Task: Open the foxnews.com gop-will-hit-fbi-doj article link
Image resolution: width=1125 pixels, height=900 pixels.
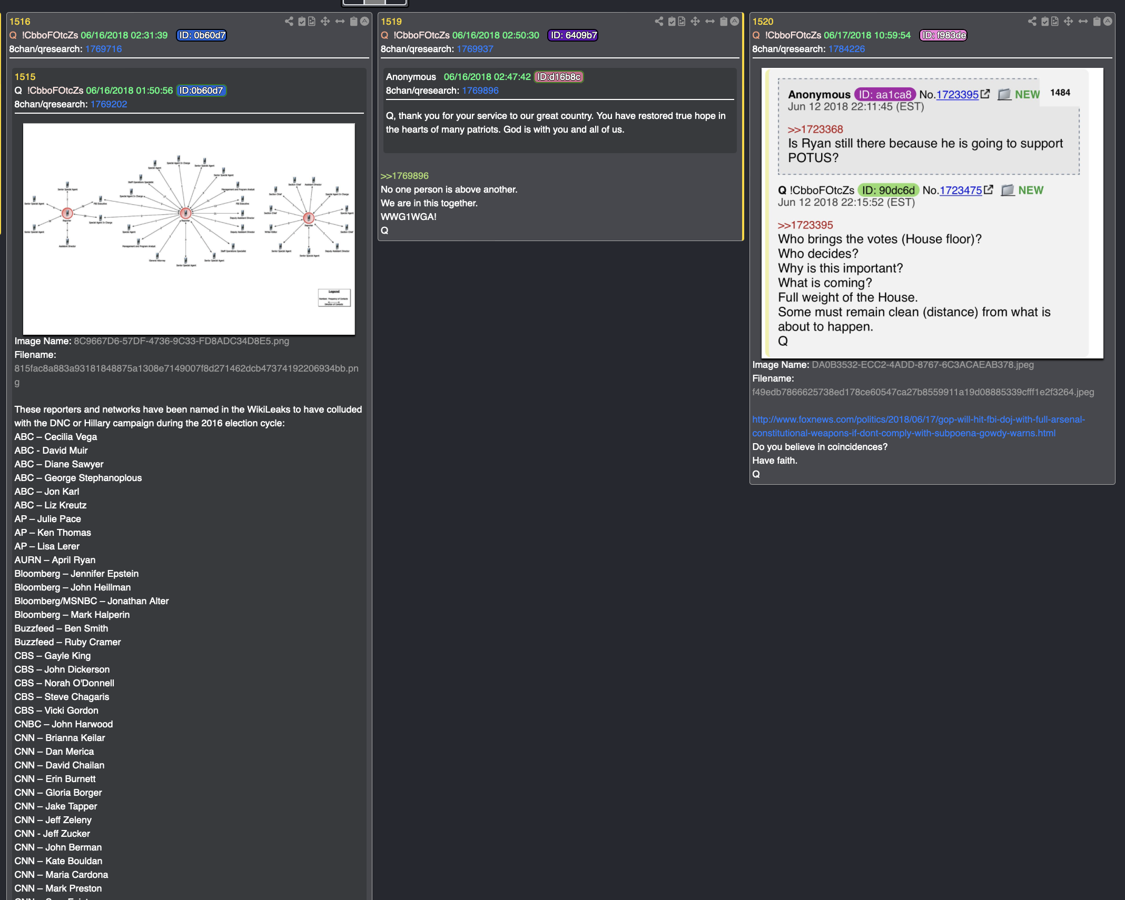Action: pyautogui.click(x=918, y=426)
